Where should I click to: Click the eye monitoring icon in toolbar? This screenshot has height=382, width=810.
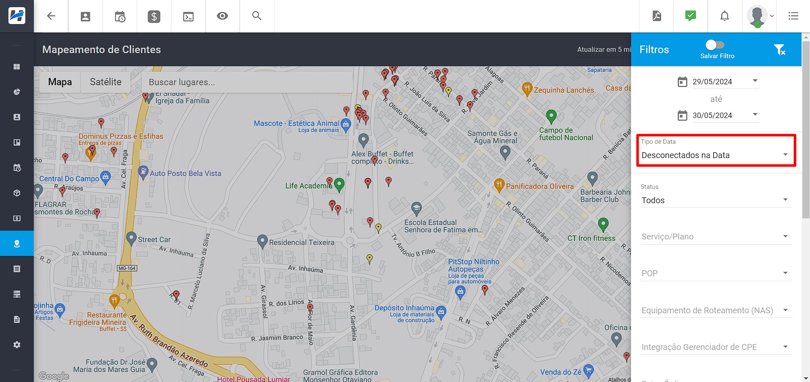click(x=222, y=16)
